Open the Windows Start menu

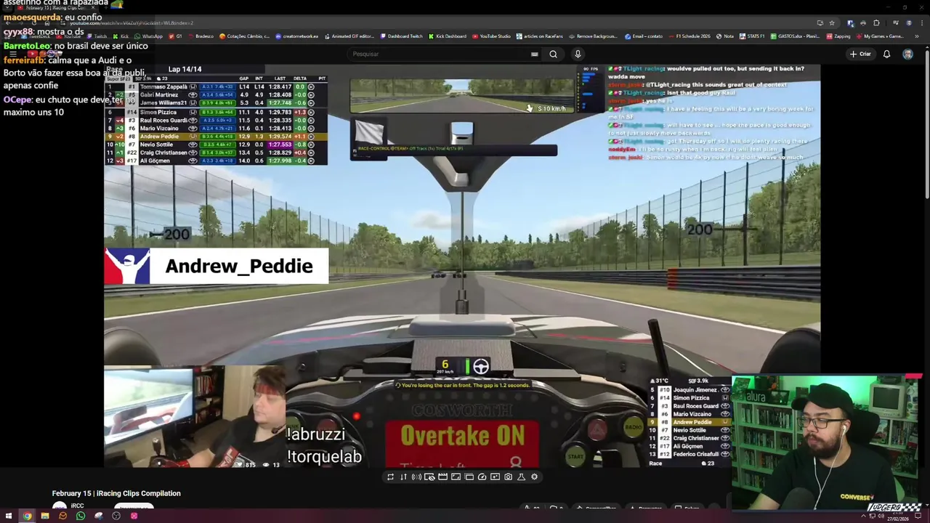[x=9, y=516]
